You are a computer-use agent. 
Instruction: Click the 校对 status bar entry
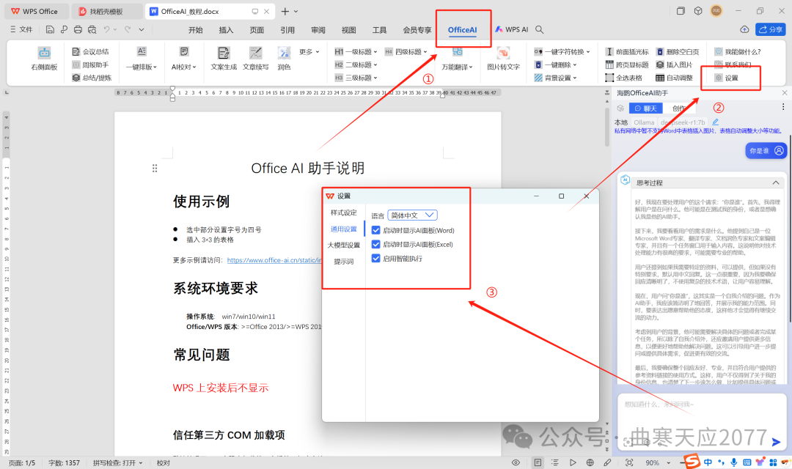pos(163,462)
